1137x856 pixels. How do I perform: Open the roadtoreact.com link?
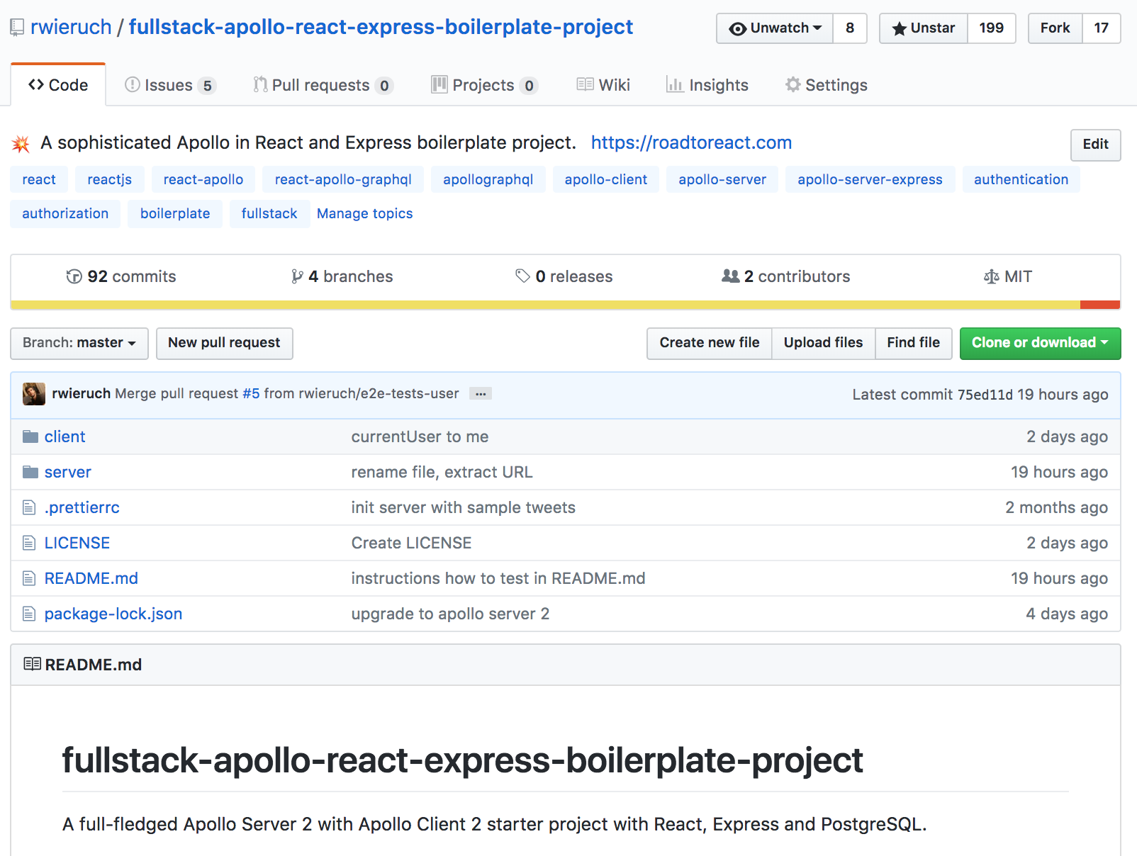[691, 142]
